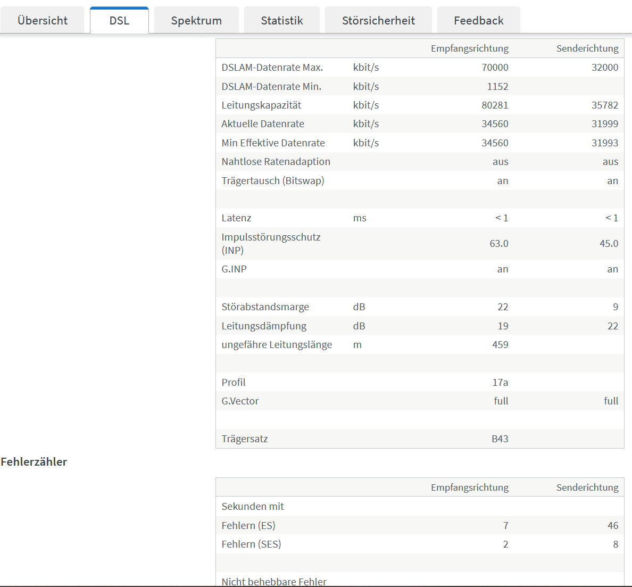The height and width of the screenshot is (587, 632).
Task: Click Senderichtung header in Fehlerzähler table
Action: [587, 487]
